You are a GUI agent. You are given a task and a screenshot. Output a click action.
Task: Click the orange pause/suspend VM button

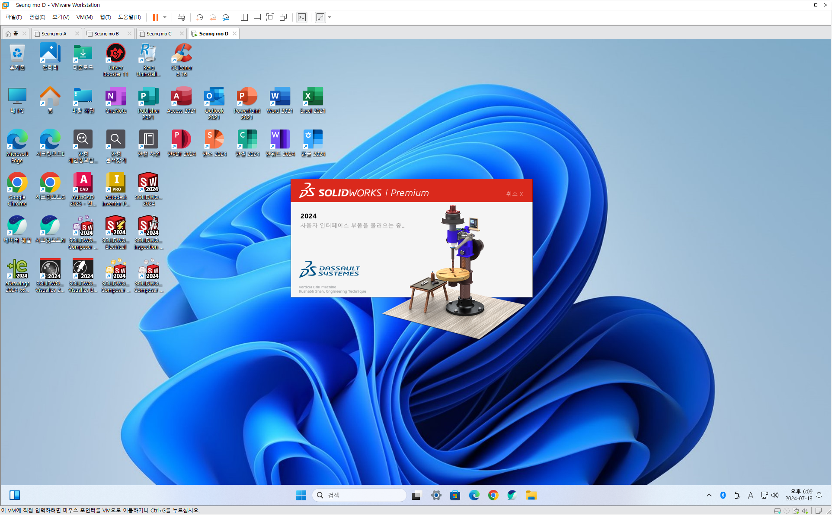[x=155, y=17]
